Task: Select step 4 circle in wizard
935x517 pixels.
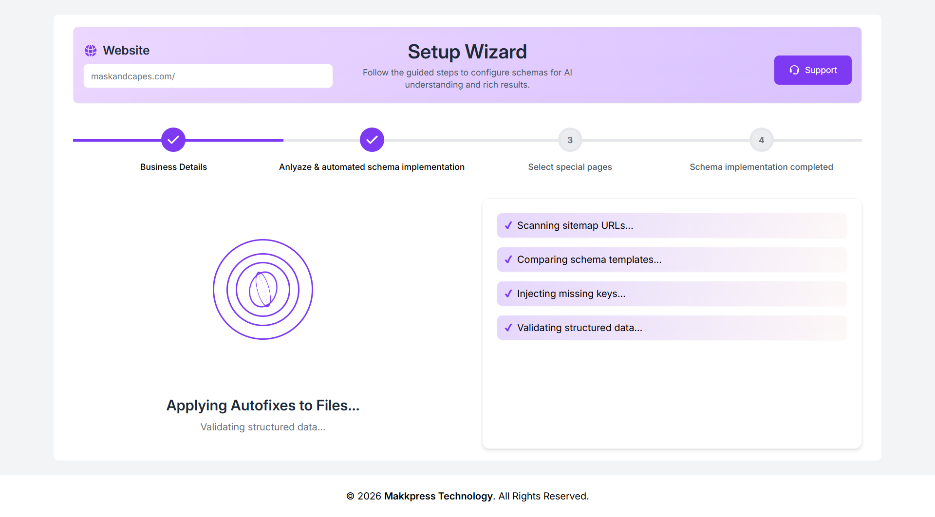Action: [x=761, y=140]
